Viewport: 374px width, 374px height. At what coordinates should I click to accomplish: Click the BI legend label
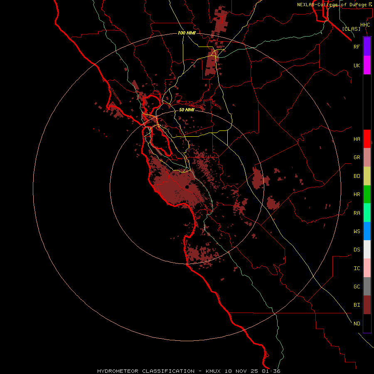[357, 305]
